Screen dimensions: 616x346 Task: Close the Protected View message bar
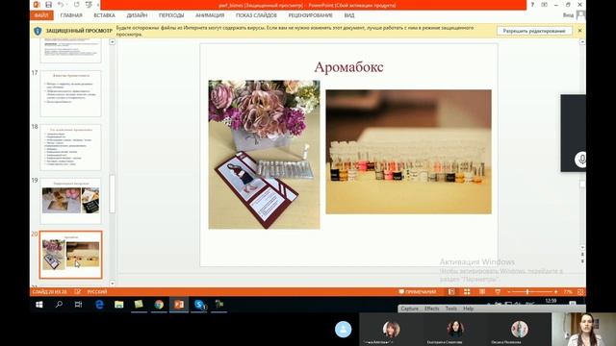coord(579,31)
